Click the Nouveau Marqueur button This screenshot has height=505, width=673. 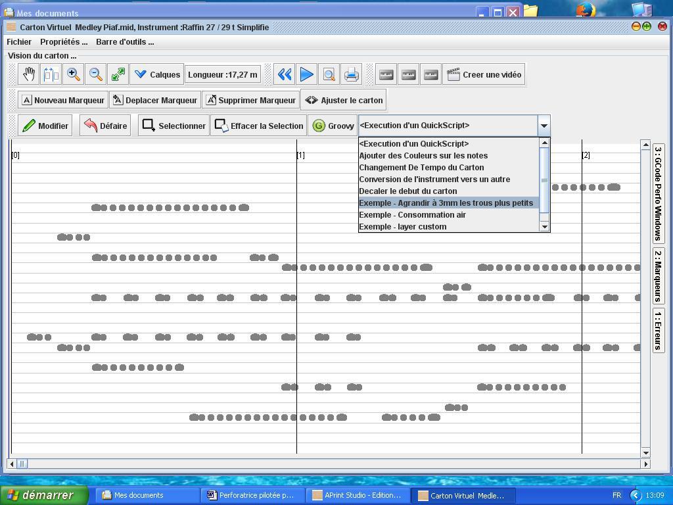[x=62, y=100]
